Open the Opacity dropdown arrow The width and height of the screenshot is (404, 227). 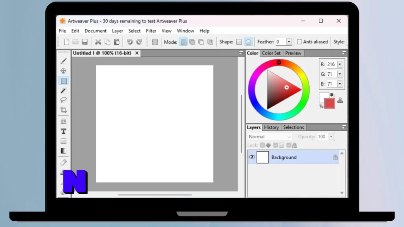pyautogui.click(x=331, y=137)
